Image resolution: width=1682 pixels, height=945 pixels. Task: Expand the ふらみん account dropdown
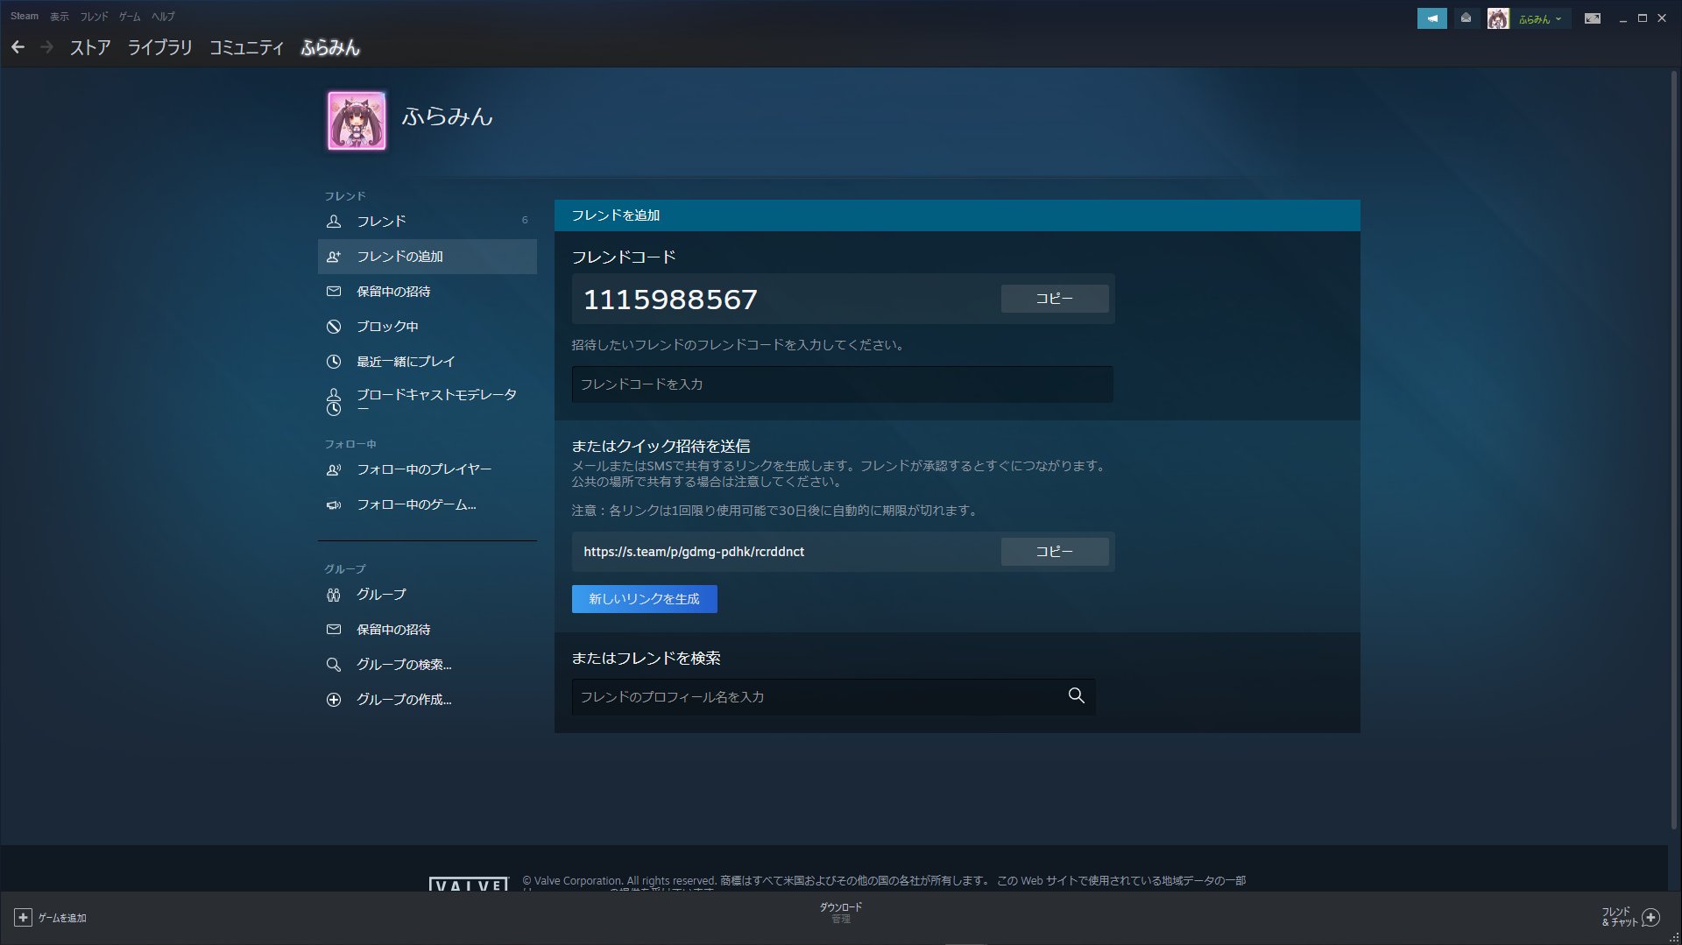pyautogui.click(x=1540, y=18)
